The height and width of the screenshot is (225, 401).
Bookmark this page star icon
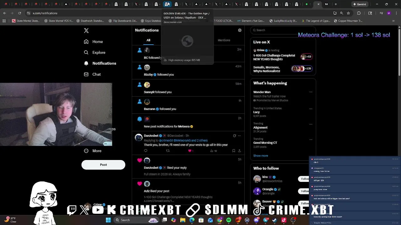[348, 13]
